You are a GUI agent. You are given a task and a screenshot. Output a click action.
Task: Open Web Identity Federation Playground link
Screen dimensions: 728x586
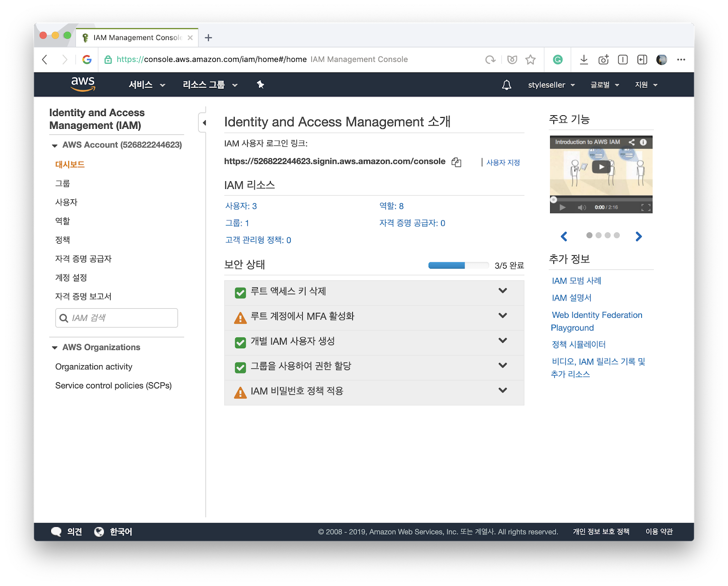click(597, 321)
